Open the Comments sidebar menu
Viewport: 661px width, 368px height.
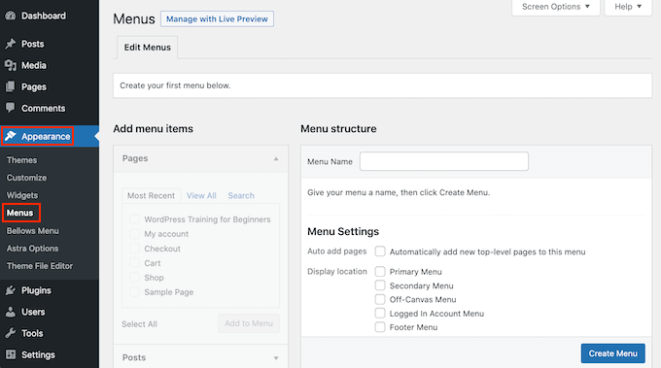pos(44,108)
